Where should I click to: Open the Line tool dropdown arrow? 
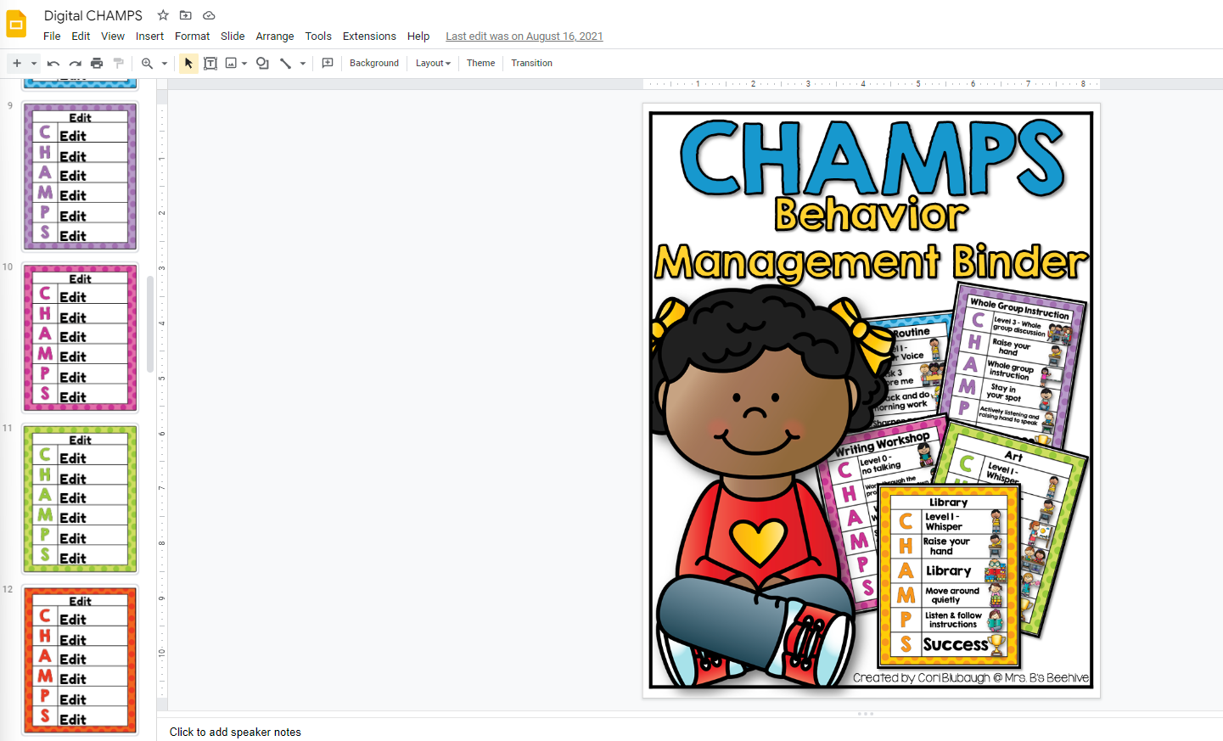click(x=302, y=63)
